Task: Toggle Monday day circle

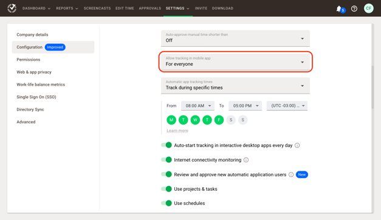Action: [171, 120]
